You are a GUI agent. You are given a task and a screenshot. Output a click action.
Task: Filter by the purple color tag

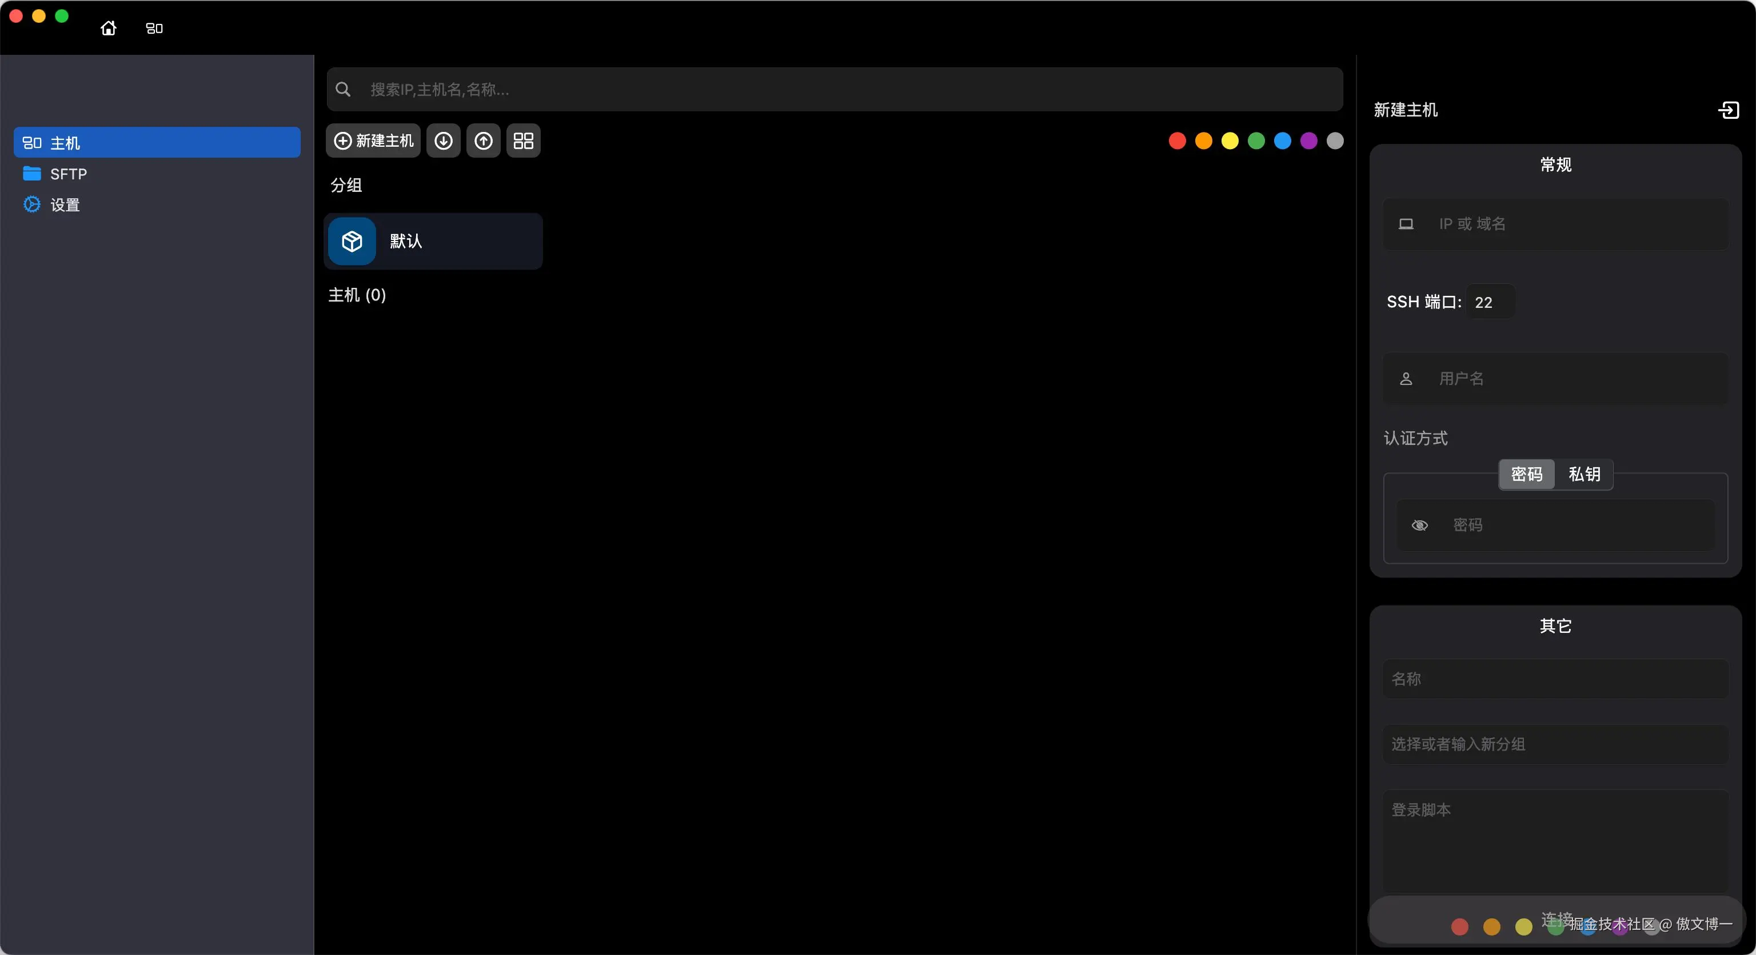coord(1309,141)
